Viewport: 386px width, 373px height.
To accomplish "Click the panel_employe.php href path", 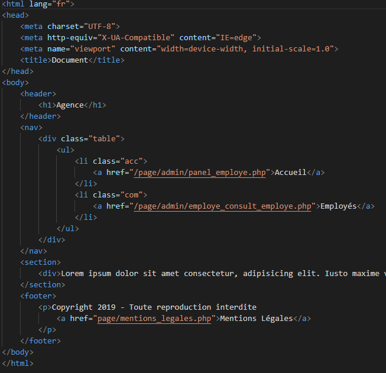I will click(202, 173).
